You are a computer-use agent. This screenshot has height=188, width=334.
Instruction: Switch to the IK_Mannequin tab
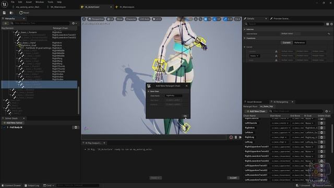(127, 7)
